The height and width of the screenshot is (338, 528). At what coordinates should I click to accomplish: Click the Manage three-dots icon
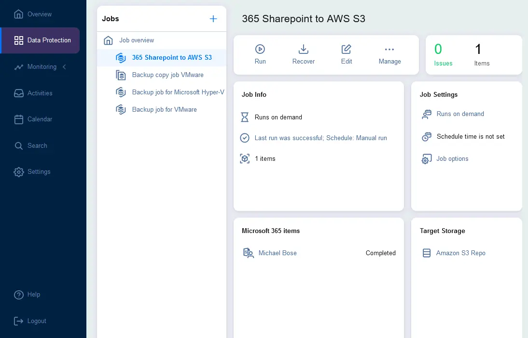389,50
